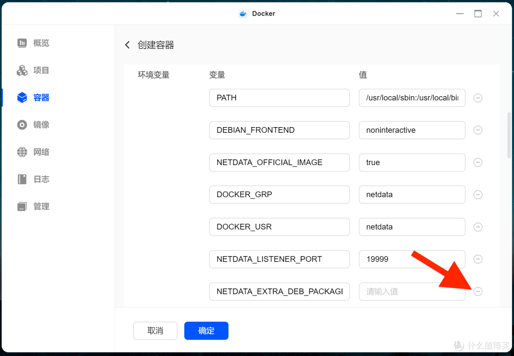The height and width of the screenshot is (356, 514).
Task: Edit the DOCKER_USR netdata value field
Action: coord(412,227)
